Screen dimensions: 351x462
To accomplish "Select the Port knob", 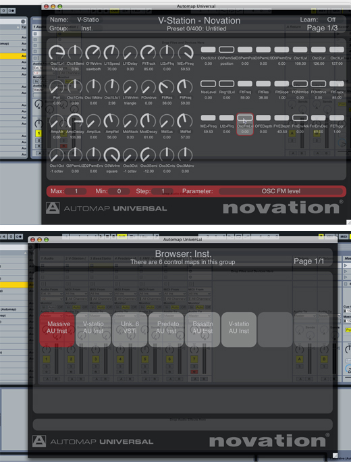I will [57, 87].
